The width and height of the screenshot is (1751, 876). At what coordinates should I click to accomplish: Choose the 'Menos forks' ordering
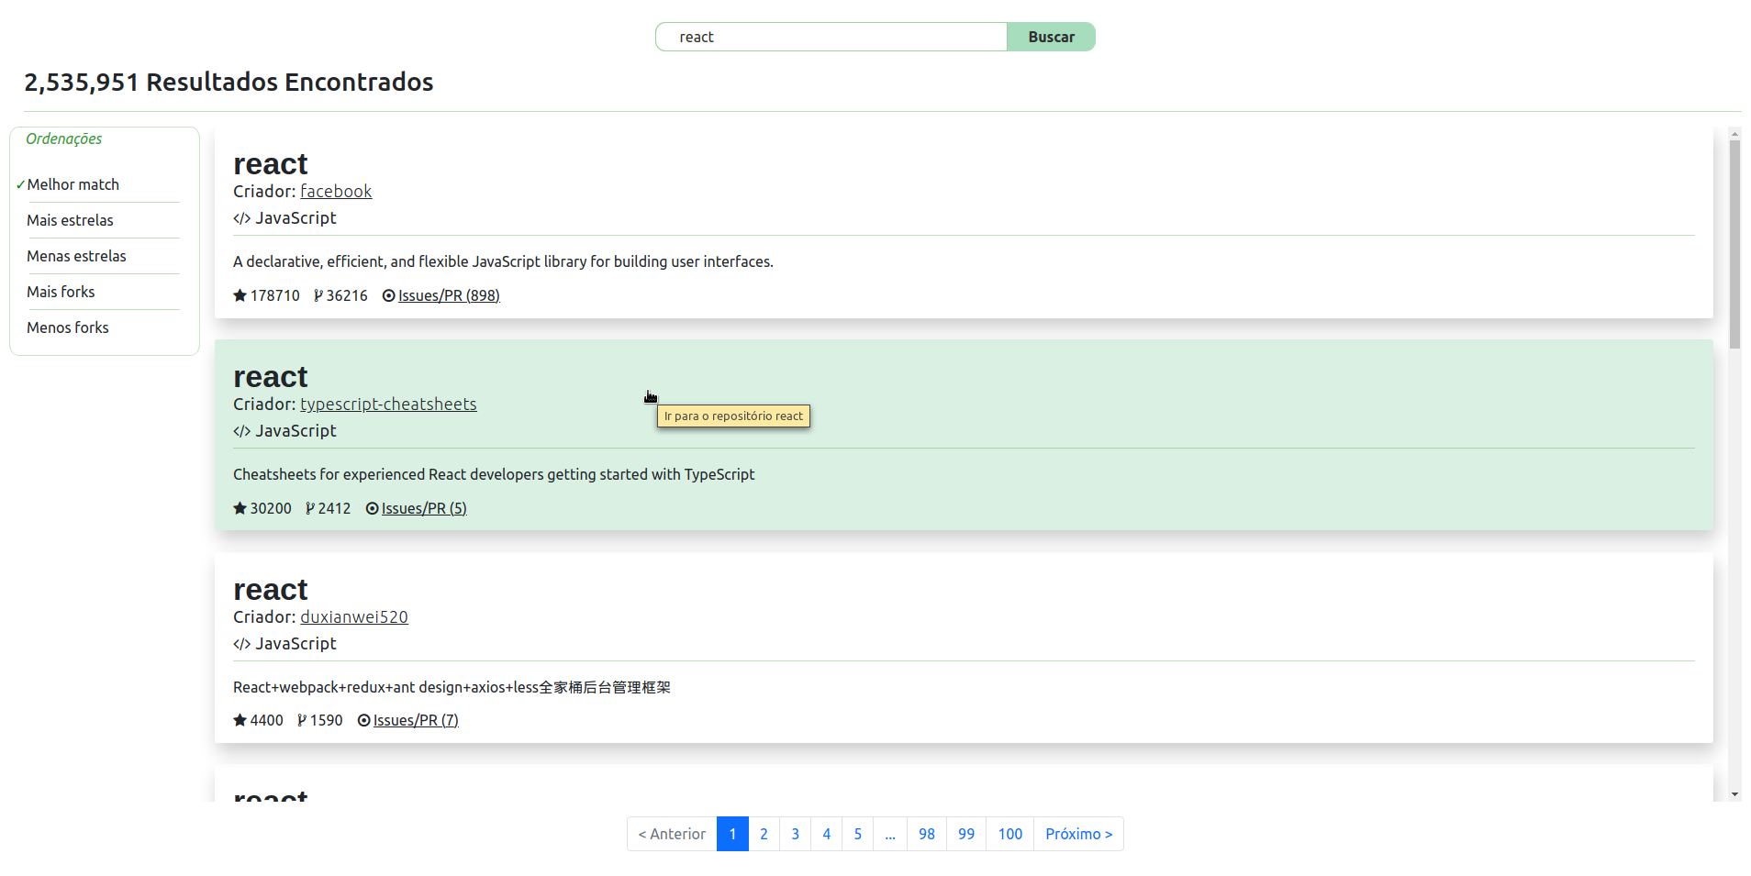[x=68, y=327]
